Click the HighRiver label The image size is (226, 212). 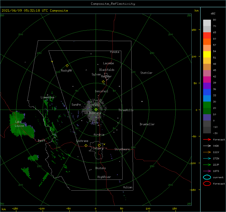click(104, 177)
